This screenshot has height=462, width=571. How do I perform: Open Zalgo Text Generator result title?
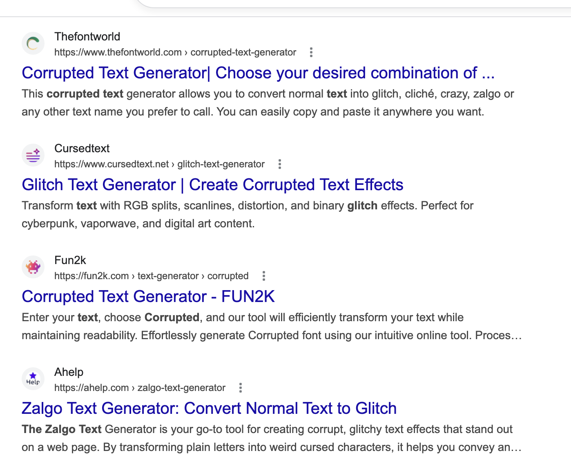click(209, 409)
